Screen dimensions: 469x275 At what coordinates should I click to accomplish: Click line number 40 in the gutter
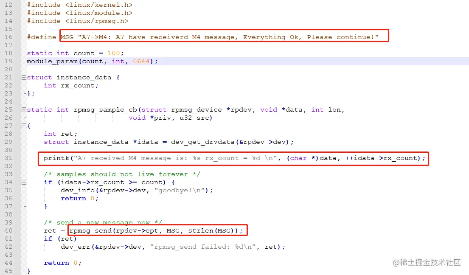pos(8,231)
